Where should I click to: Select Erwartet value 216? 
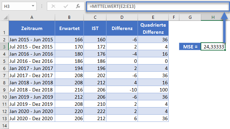[69, 90]
